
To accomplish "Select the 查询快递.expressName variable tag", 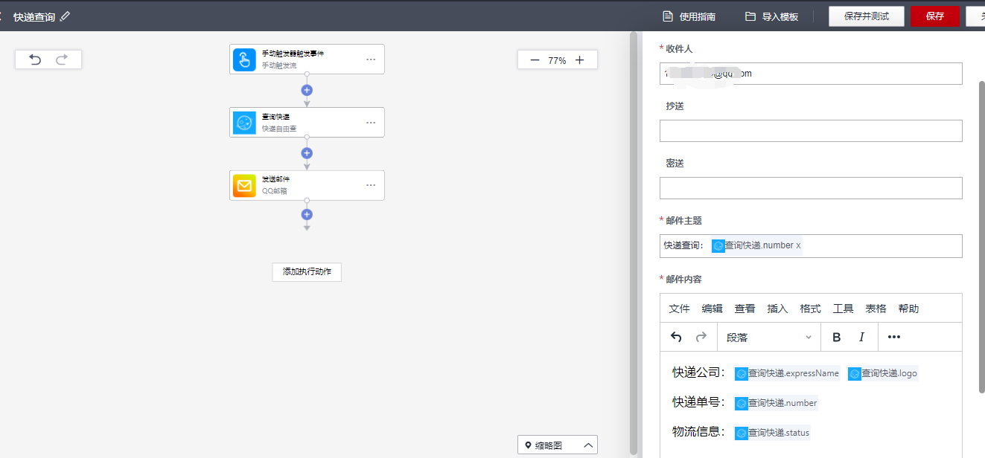I will point(787,373).
